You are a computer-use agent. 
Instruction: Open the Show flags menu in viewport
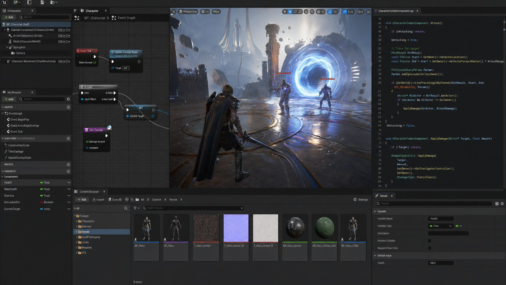[216, 12]
